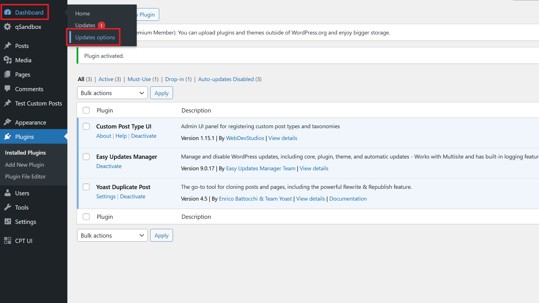Open the Appearance menu label
The height and width of the screenshot is (303, 539).
click(x=31, y=122)
